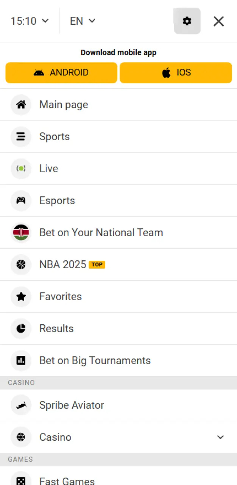Viewport: 237px width, 485px height.
Task: Go to Bet on Your National Team
Action: coord(101,233)
